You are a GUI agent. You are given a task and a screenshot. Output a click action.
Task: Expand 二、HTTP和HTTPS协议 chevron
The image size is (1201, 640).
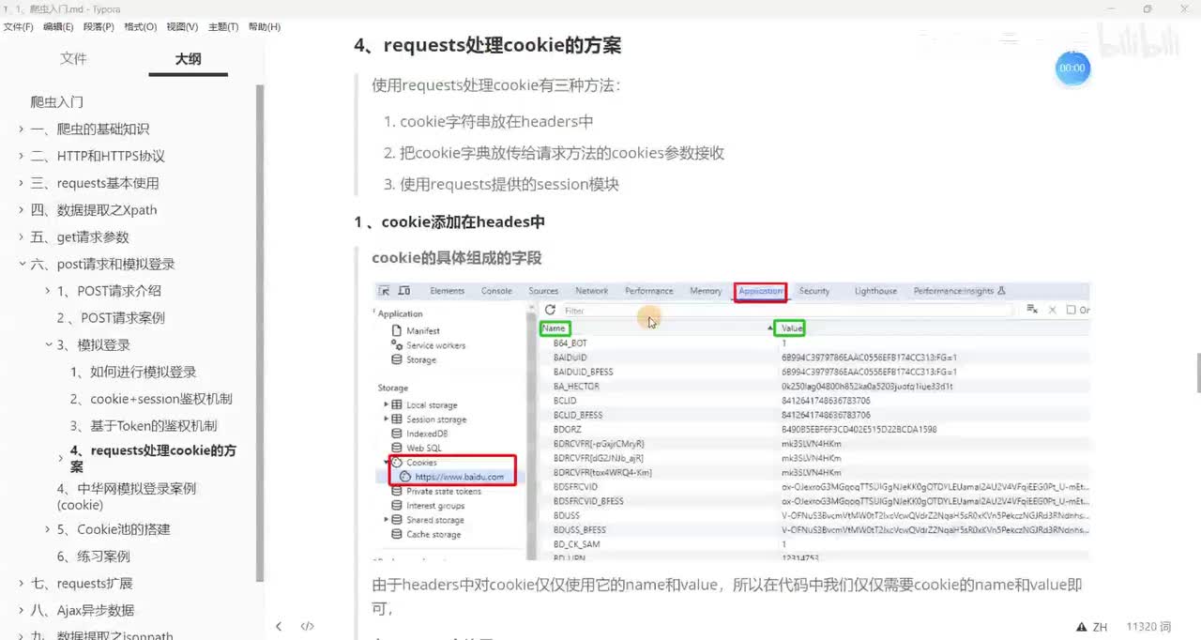click(x=22, y=157)
